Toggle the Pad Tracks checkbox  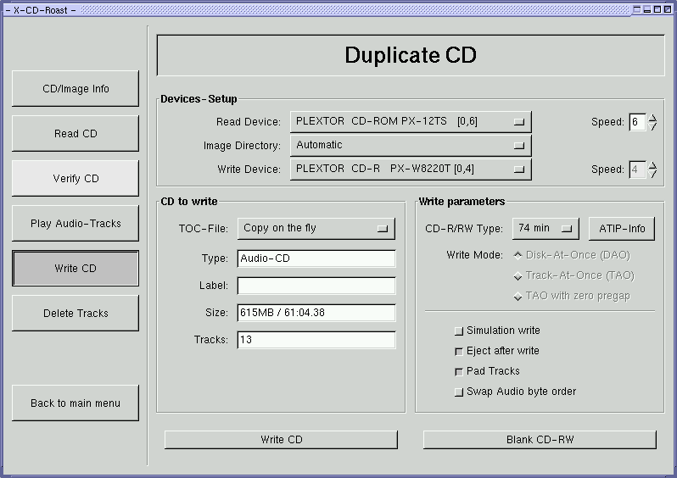click(x=460, y=372)
